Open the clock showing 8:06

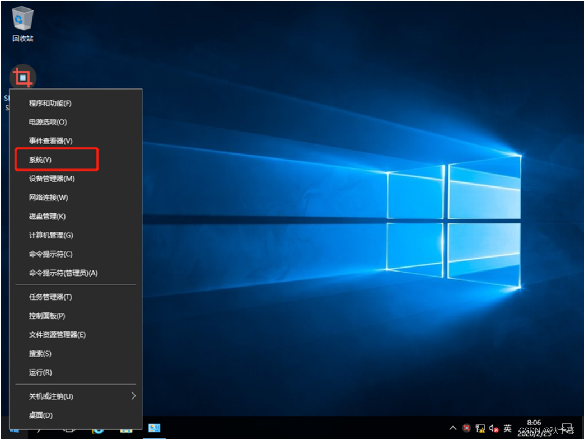(x=534, y=428)
